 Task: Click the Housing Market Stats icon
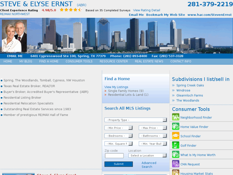click(x=176, y=172)
